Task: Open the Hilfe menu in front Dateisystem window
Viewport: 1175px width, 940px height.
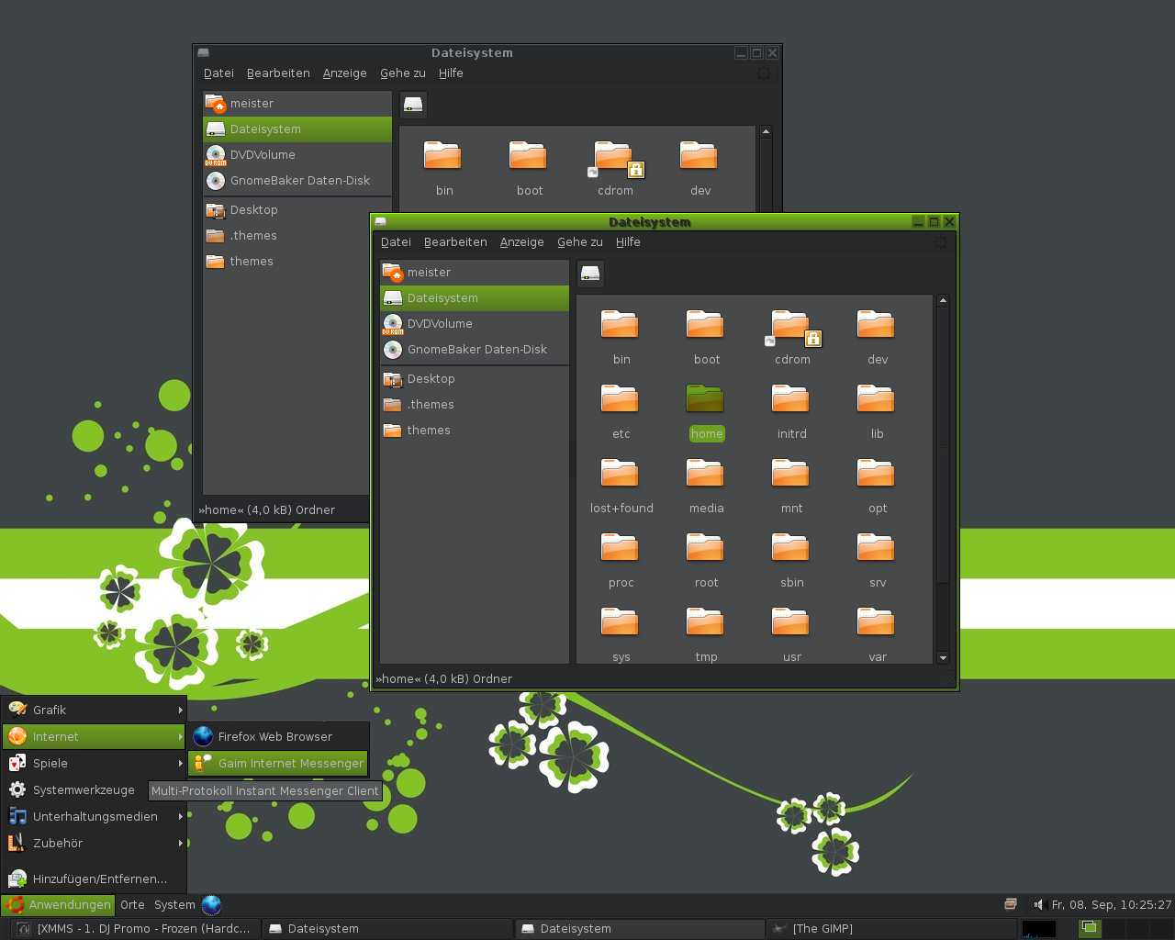Action: pos(628,242)
